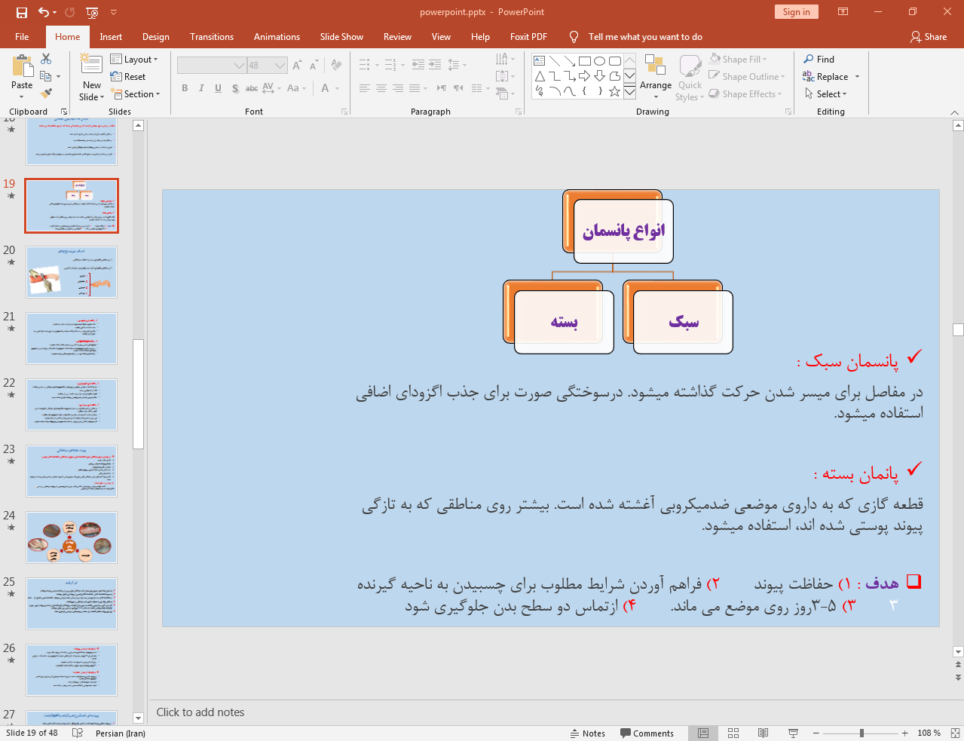The image size is (964, 741).
Task: Toggle Bold formatting
Action: 185,88
